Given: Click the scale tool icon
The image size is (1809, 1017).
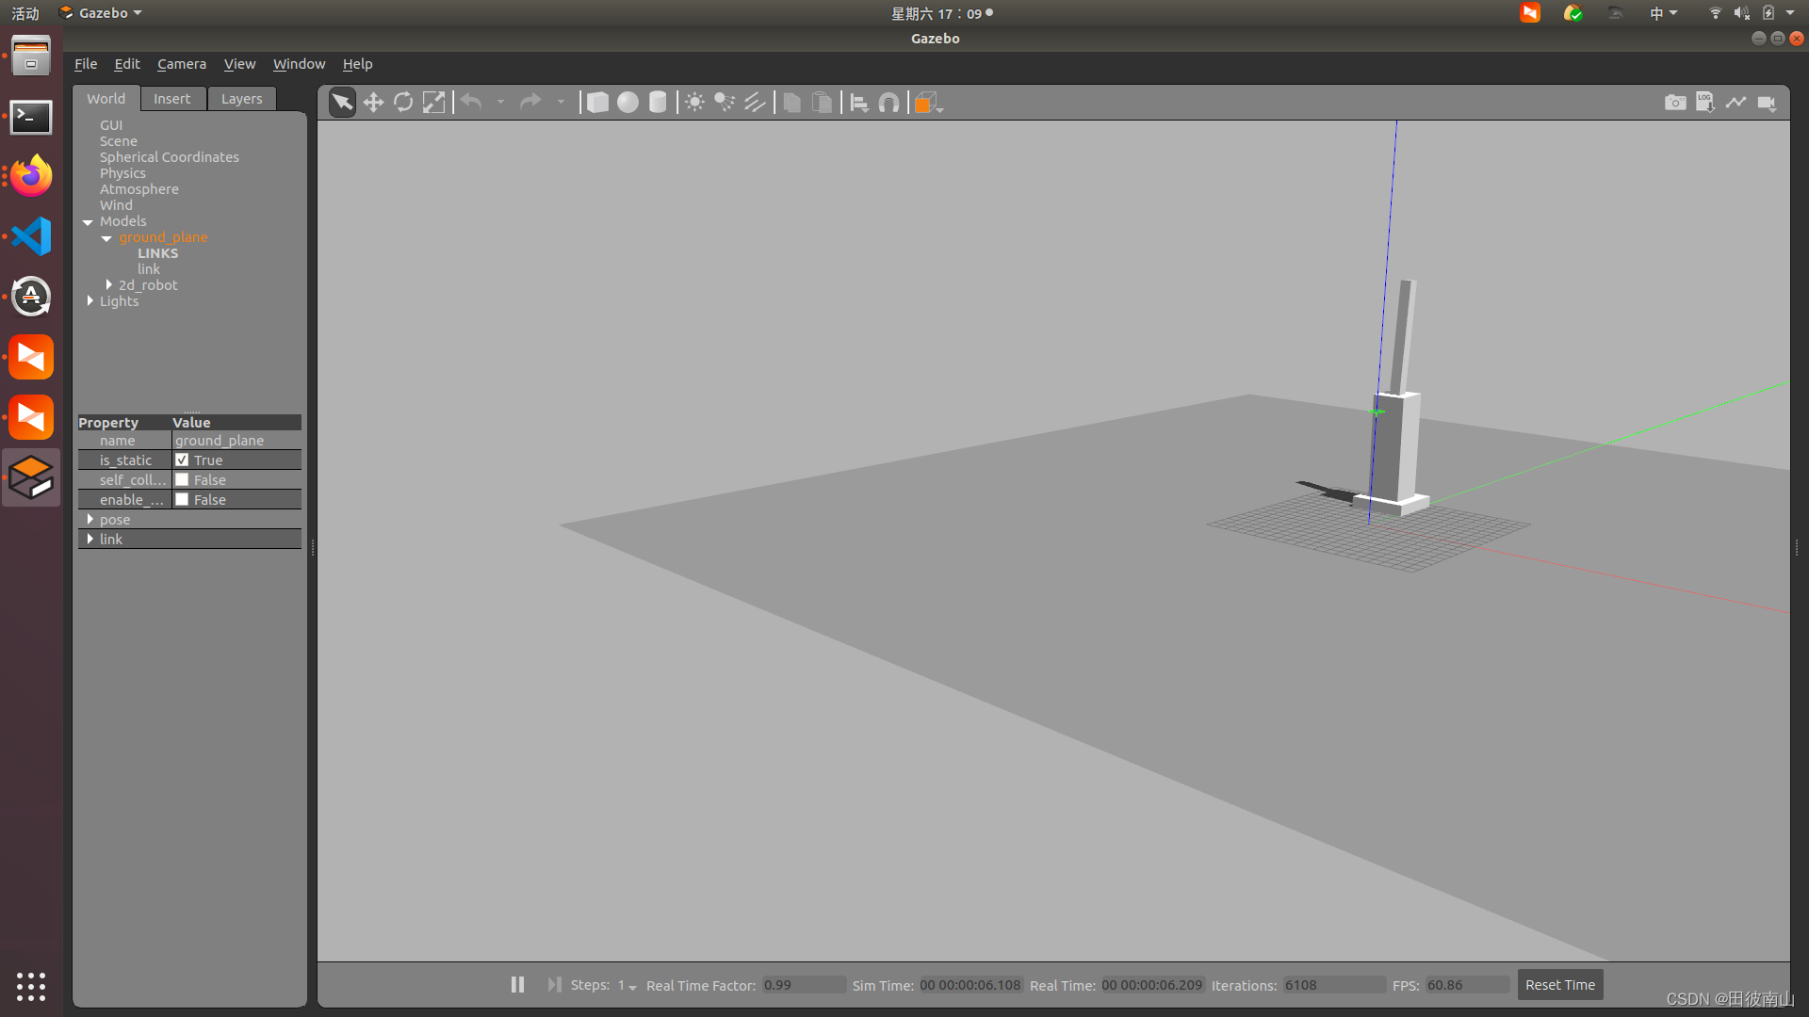Looking at the screenshot, I should pyautogui.click(x=433, y=102).
